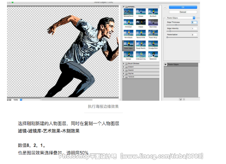Screen dimensions: 226x164
Task: Select the Neon Glow filter thumbnail
Action: tap(153, 23)
